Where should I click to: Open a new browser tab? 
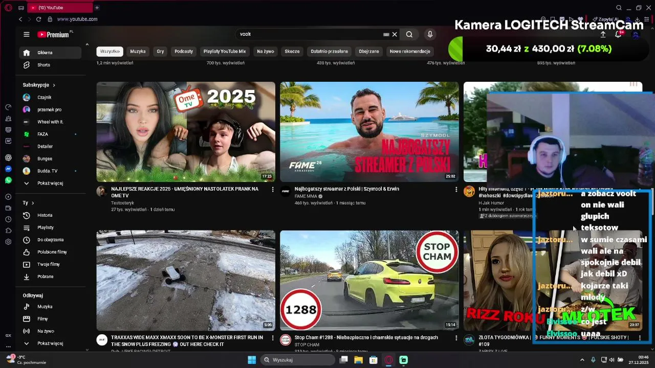[x=97, y=8]
